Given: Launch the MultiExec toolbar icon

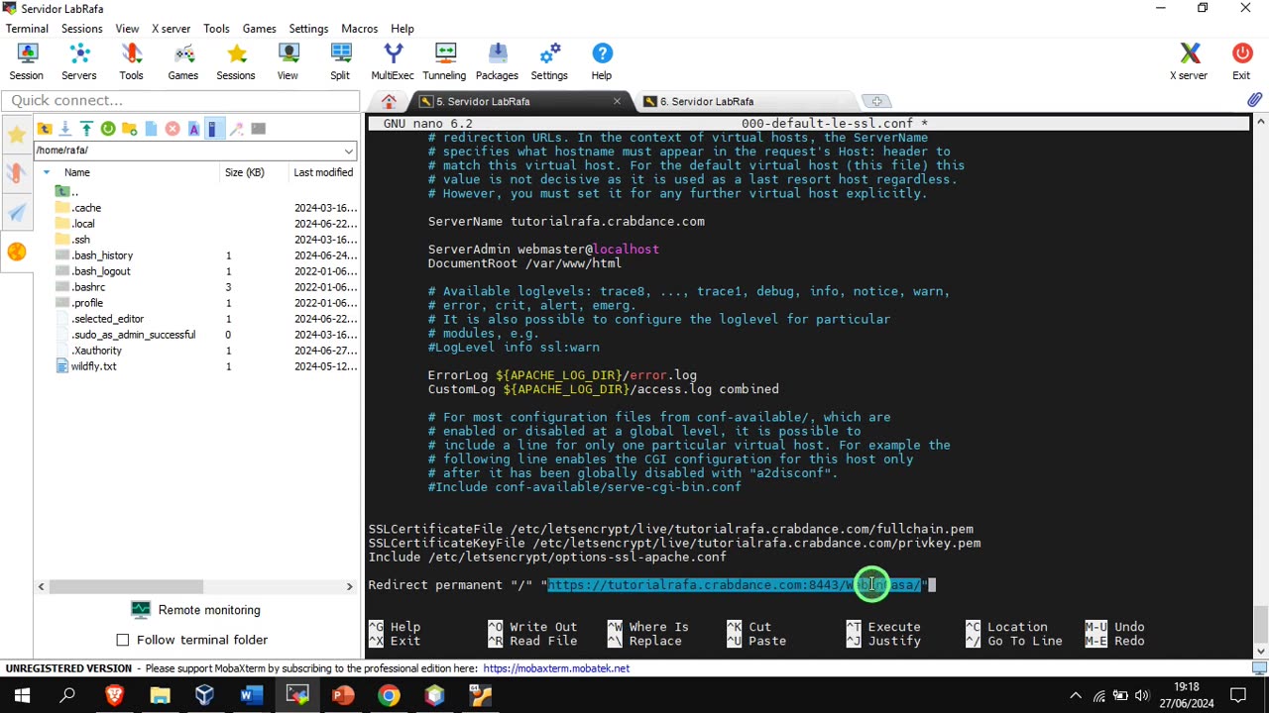Looking at the screenshot, I should pyautogui.click(x=393, y=61).
